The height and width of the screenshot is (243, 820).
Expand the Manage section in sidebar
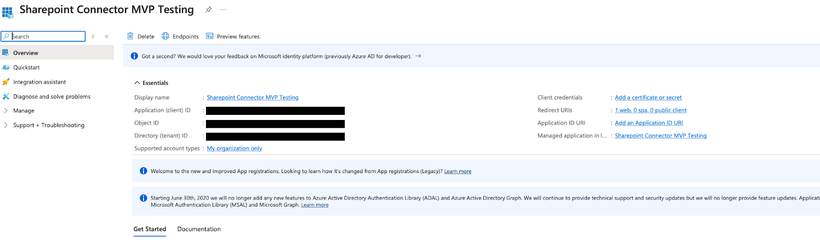pos(24,111)
